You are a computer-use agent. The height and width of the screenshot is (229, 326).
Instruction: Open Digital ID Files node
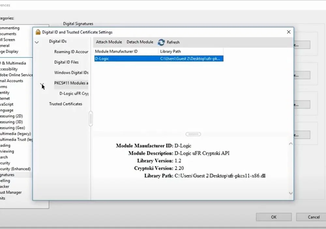coord(66,62)
